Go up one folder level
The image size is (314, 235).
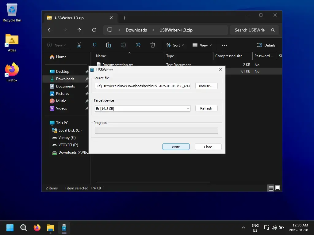click(79, 30)
